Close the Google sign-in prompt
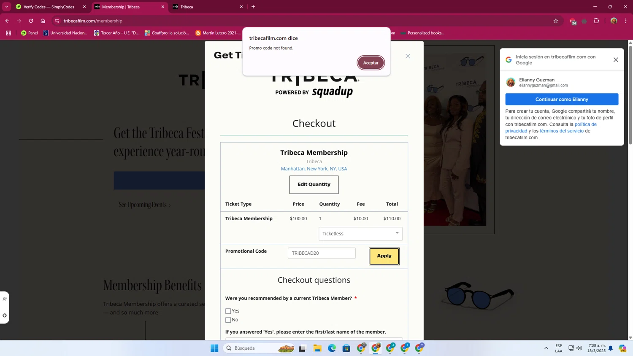 pos(616,60)
